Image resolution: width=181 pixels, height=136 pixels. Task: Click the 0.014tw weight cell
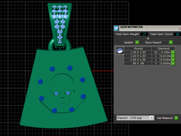pyautogui.click(x=166, y=60)
